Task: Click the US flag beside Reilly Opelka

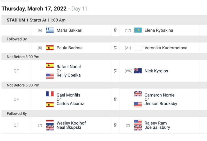Action: tap(50, 76)
